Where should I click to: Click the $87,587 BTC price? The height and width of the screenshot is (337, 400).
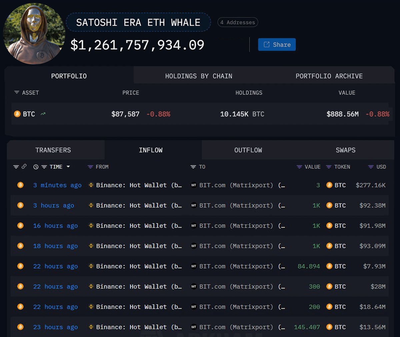click(x=125, y=114)
